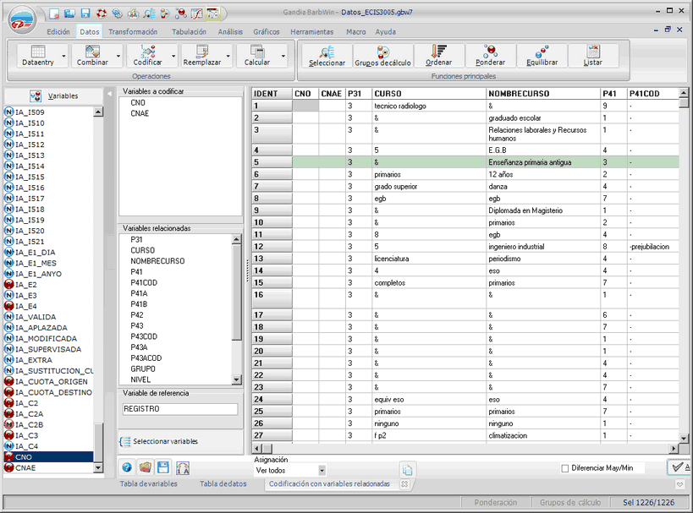Screen dimensions: 693x513
Task: Select NOMBRECURSO in Variables relacionadas list
Action: click(157, 261)
